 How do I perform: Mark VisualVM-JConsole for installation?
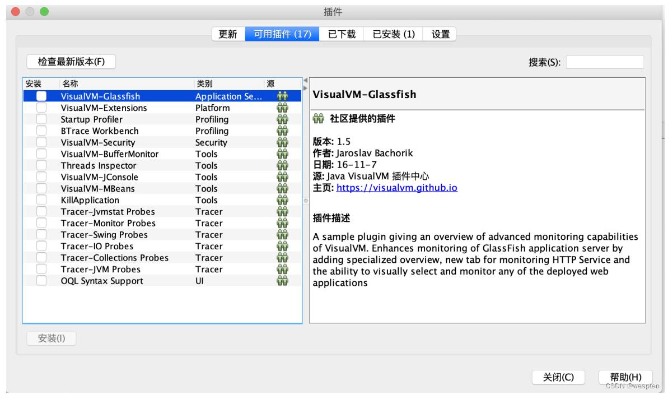coord(41,176)
